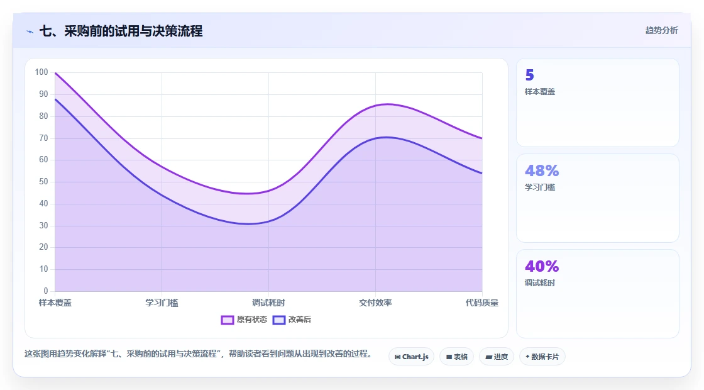
Task: Click the 数据卡片 diamond icon
Action: tap(527, 357)
